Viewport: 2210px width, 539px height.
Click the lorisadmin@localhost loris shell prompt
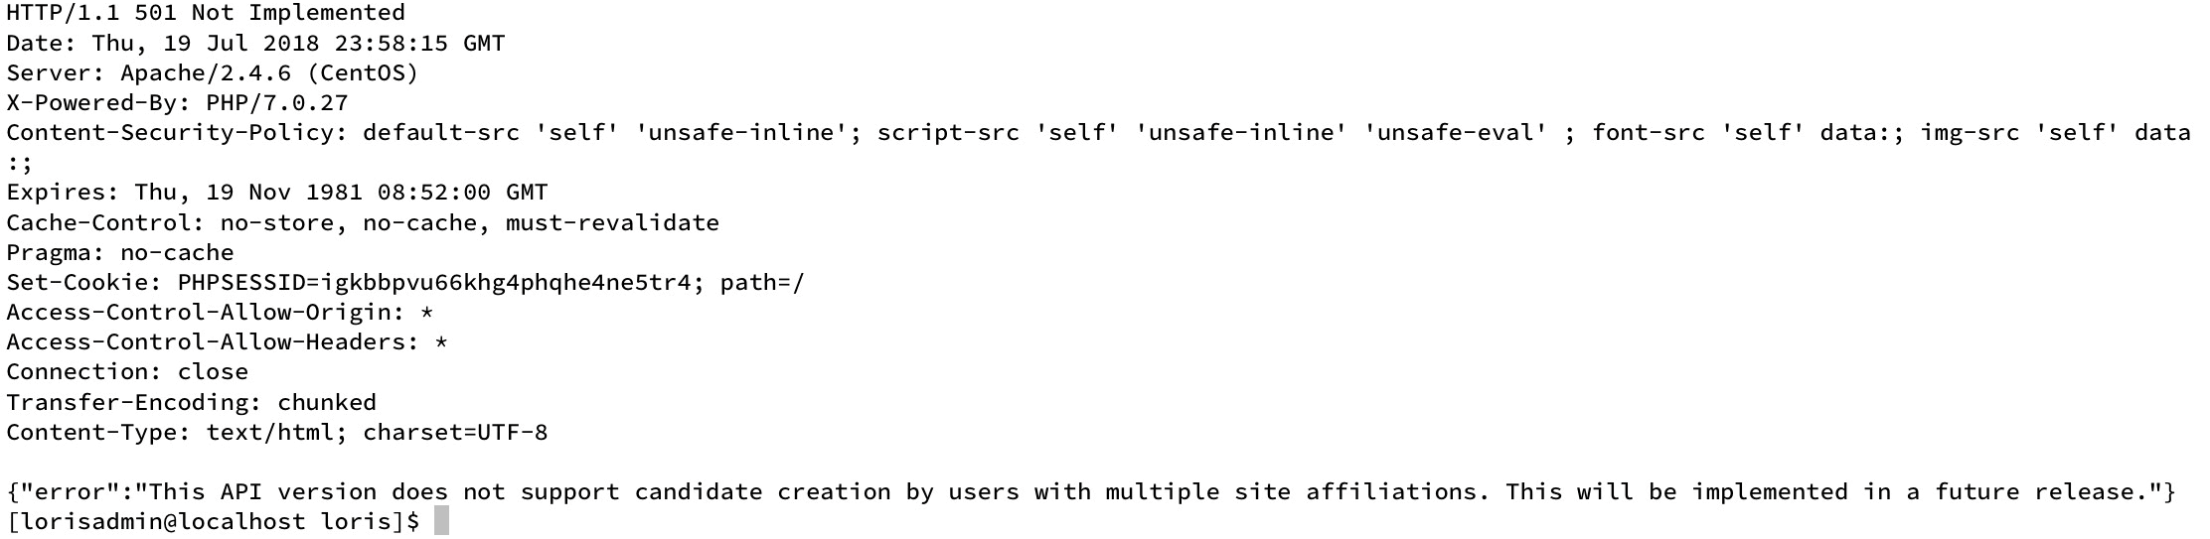213,521
